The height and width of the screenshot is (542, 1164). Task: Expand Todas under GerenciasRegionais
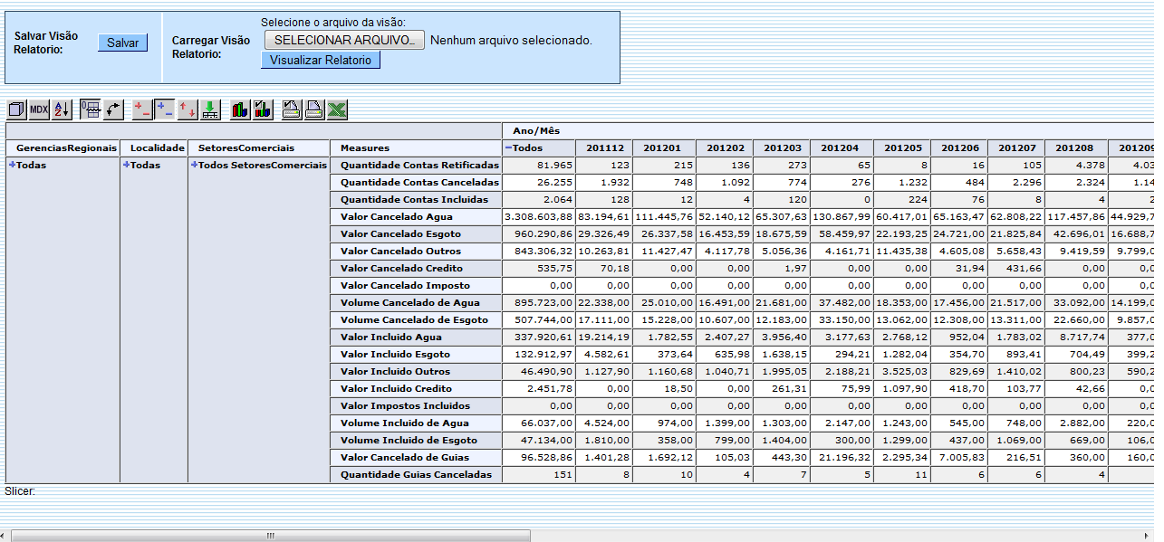(13, 166)
